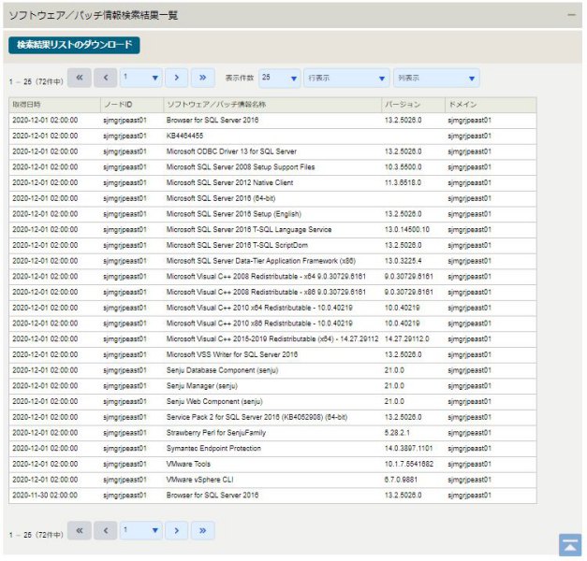The width and height of the screenshot is (587, 561).
Task: Select SQL Server 2016 T-SQL Language Service
Action: click(249, 230)
